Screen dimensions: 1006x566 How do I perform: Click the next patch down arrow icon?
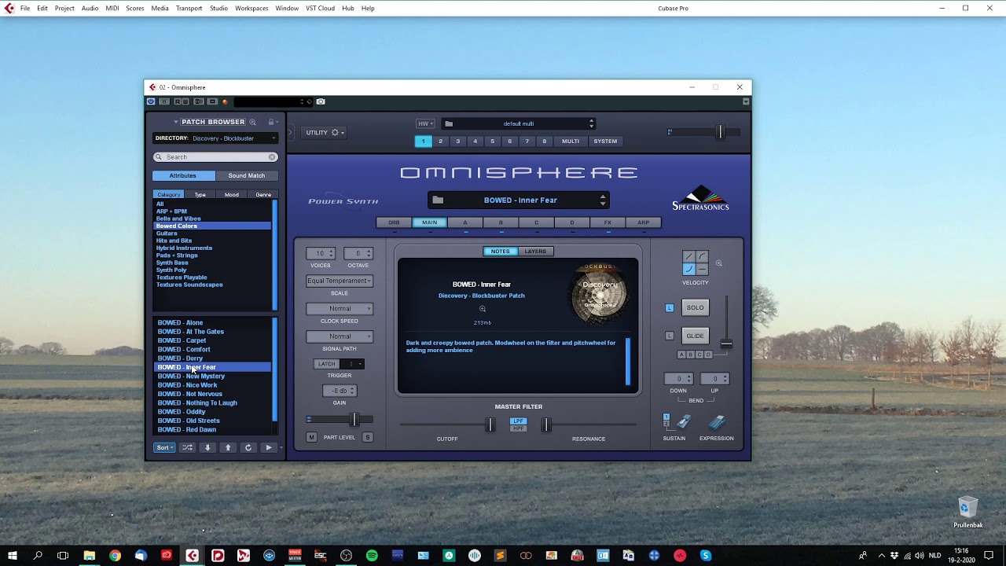tap(207, 448)
